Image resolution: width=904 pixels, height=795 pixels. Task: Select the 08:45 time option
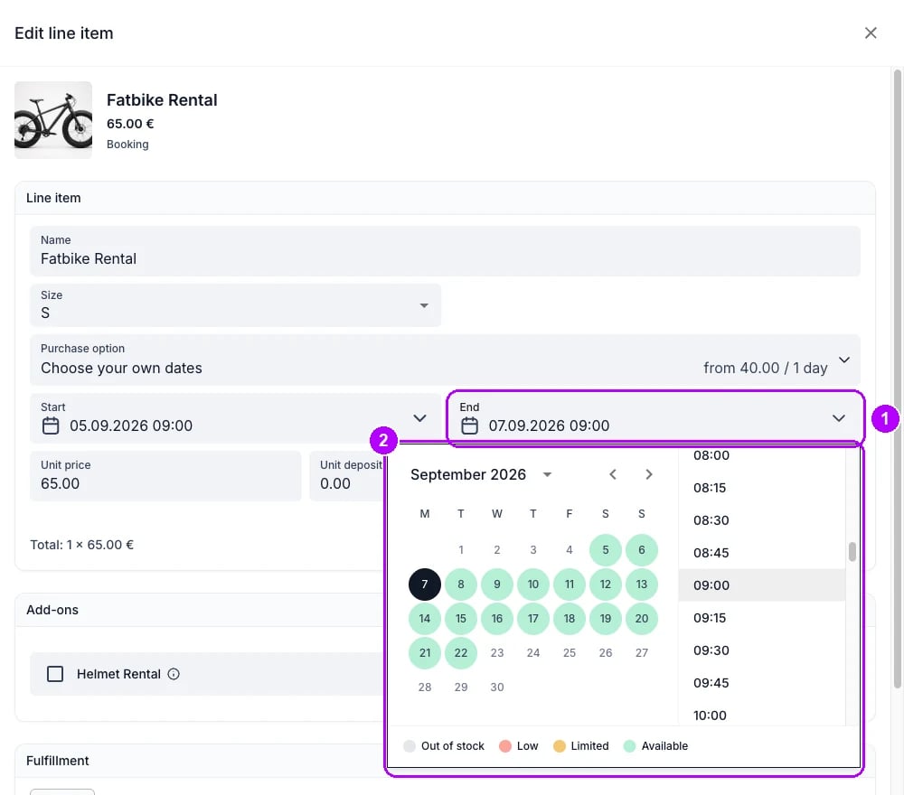(x=761, y=553)
